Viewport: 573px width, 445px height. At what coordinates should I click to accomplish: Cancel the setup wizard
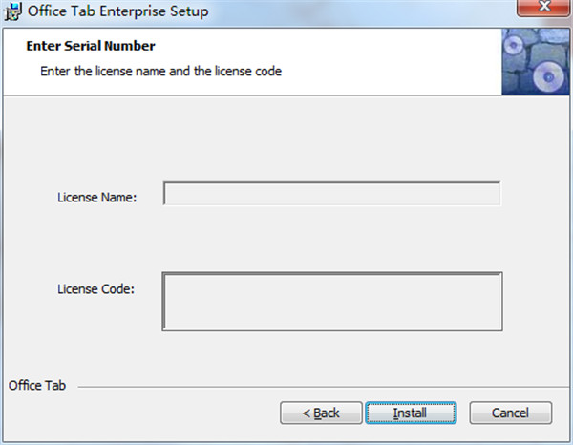coord(510,413)
